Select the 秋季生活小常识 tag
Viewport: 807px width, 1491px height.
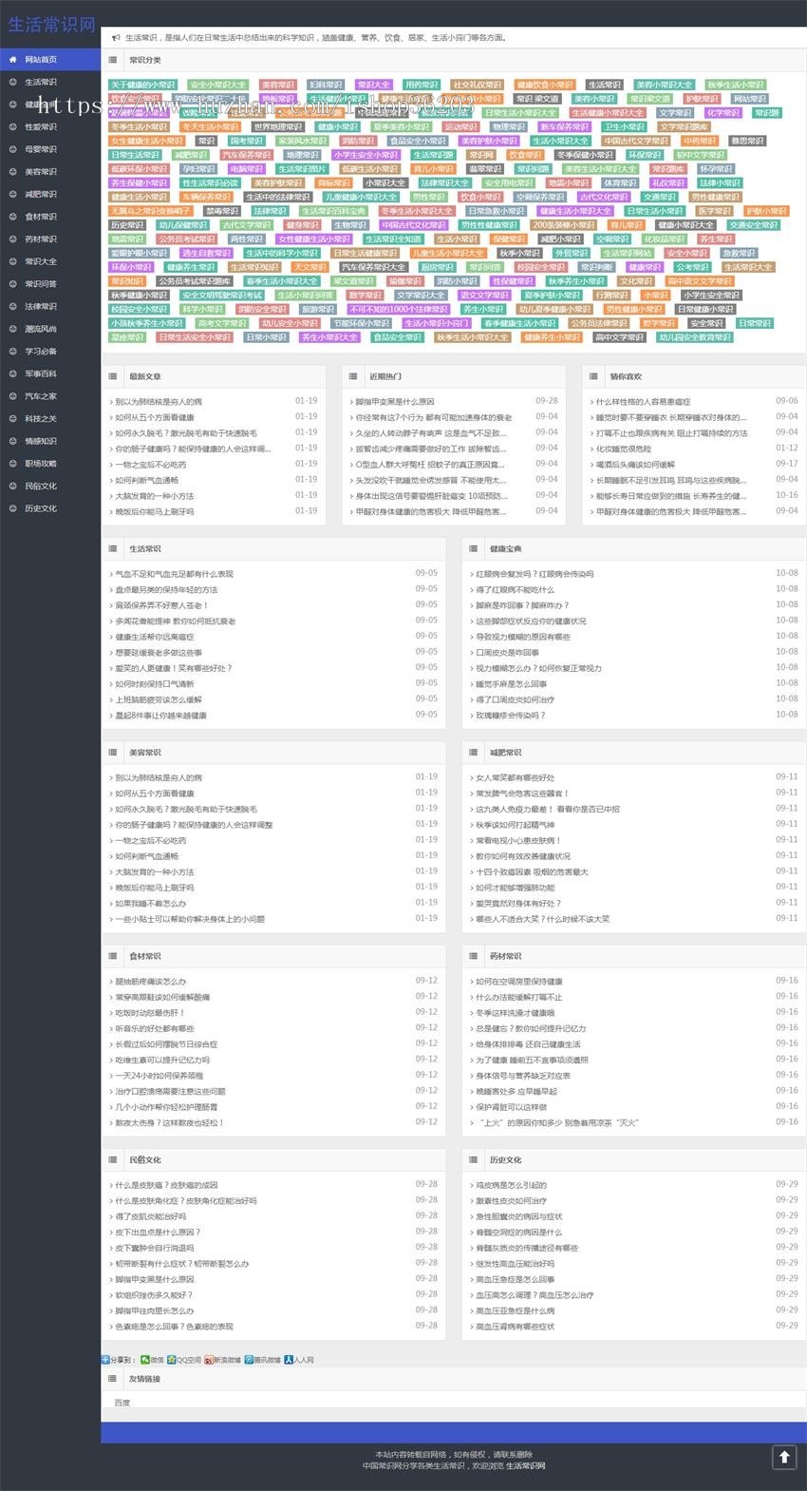pos(736,85)
